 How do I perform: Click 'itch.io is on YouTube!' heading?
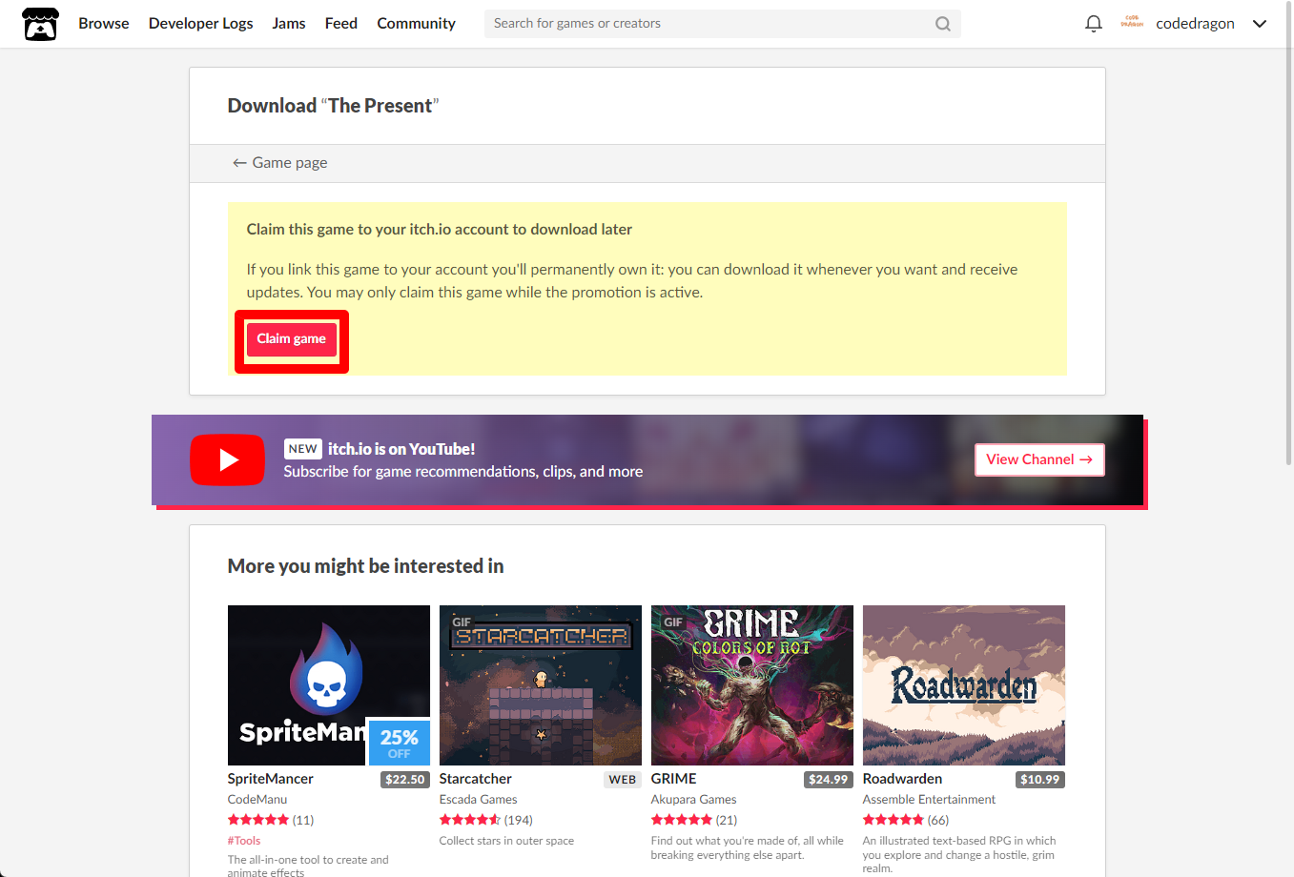401,449
